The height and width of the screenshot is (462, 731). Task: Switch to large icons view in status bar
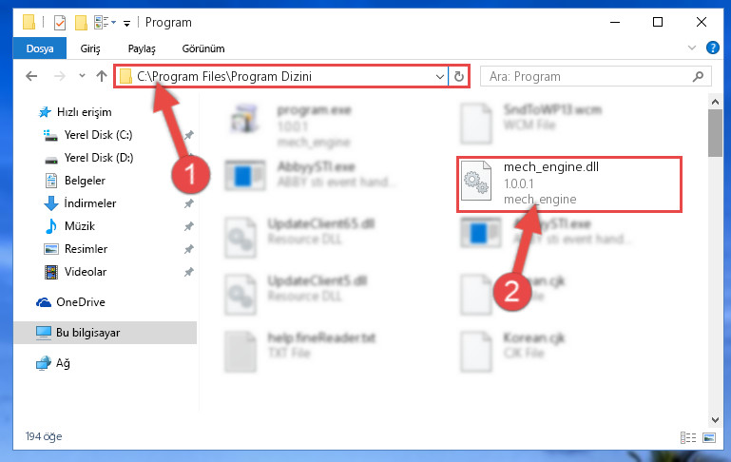709,437
